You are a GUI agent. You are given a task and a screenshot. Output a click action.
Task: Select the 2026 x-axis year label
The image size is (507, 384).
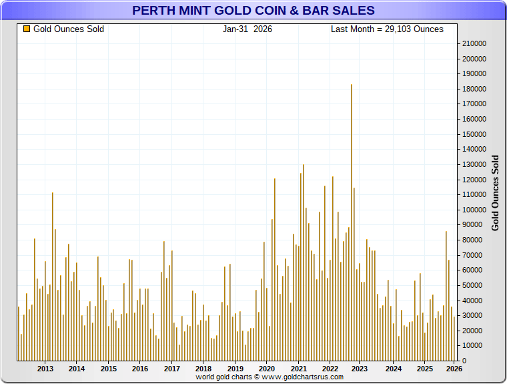coord(454,369)
